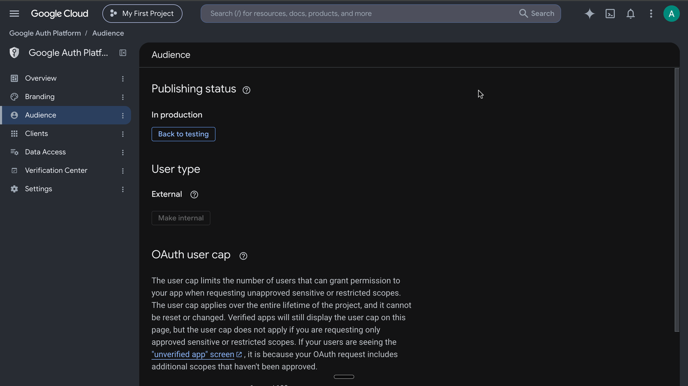Click the Settings gear icon
Image resolution: width=688 pixels, height=386 pixels.
click(14, 189)
